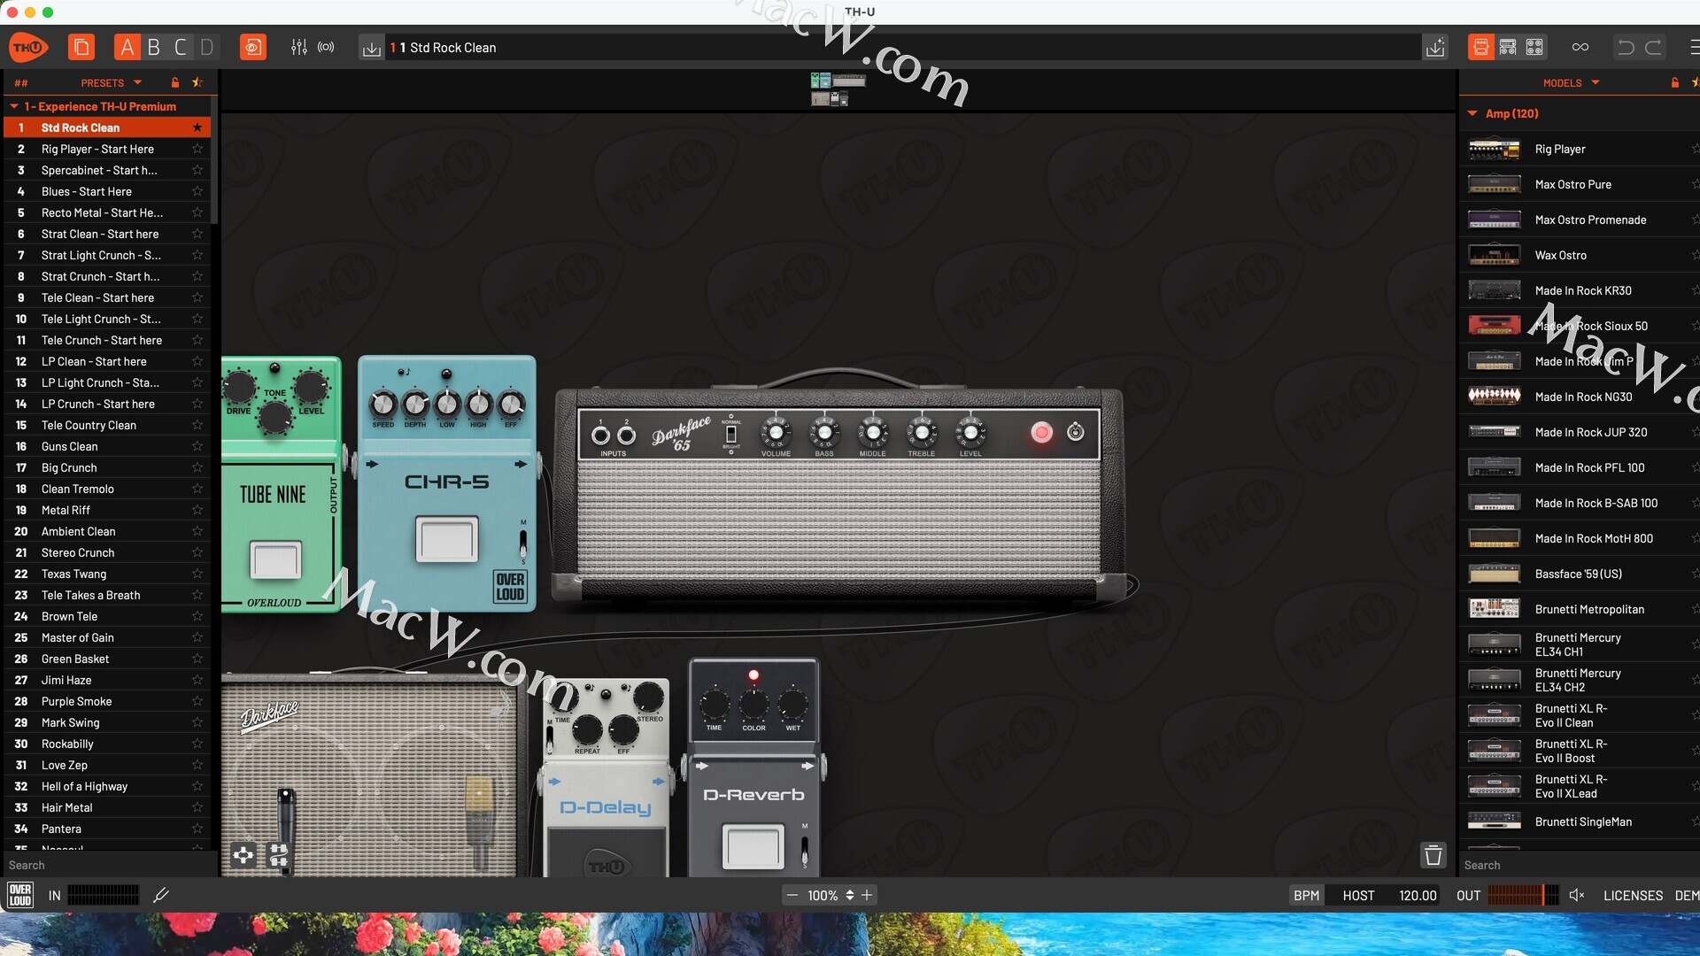Click the undo arrow icon
This screenshot has width=1700, height=956.
1626,47
